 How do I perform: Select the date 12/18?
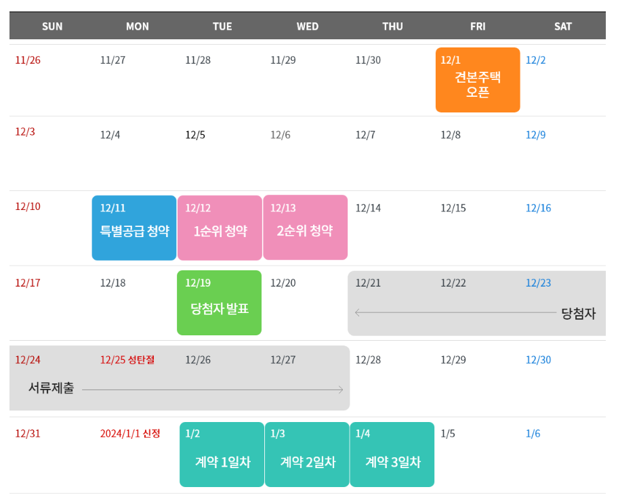coord(112,283)
